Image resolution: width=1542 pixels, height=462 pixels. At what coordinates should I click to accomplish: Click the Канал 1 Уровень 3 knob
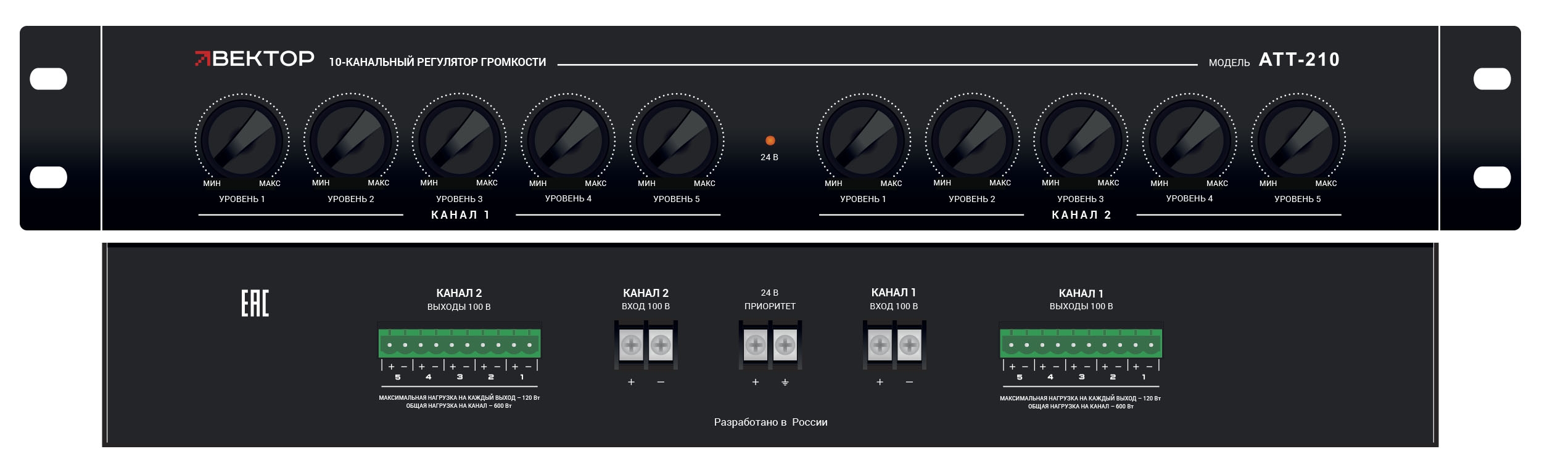[x=459, y=140]
